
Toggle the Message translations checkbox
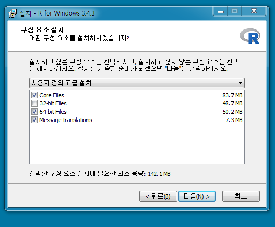pos(34,120)
